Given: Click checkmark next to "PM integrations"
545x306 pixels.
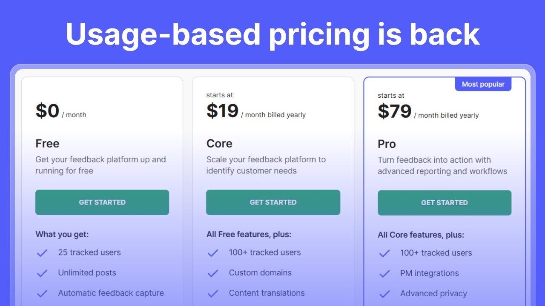Looking at the screenshot, I should pos(384,274).
